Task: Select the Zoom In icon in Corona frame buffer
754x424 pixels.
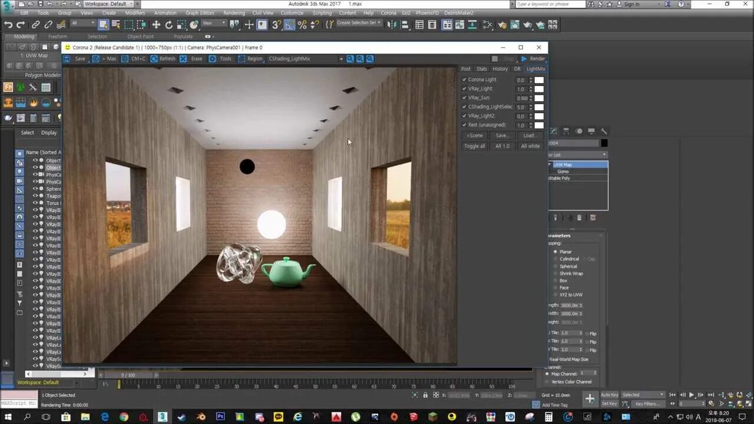Action: [350, 59]
